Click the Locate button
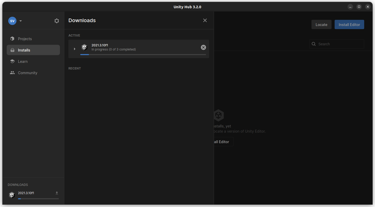 pos(322,24)
